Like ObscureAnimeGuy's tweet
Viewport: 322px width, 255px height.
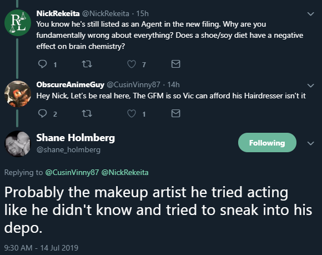132,113
